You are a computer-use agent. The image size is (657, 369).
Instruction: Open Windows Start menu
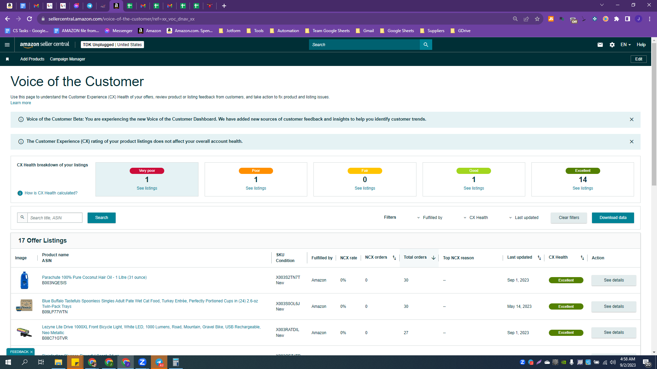point(8,362)
